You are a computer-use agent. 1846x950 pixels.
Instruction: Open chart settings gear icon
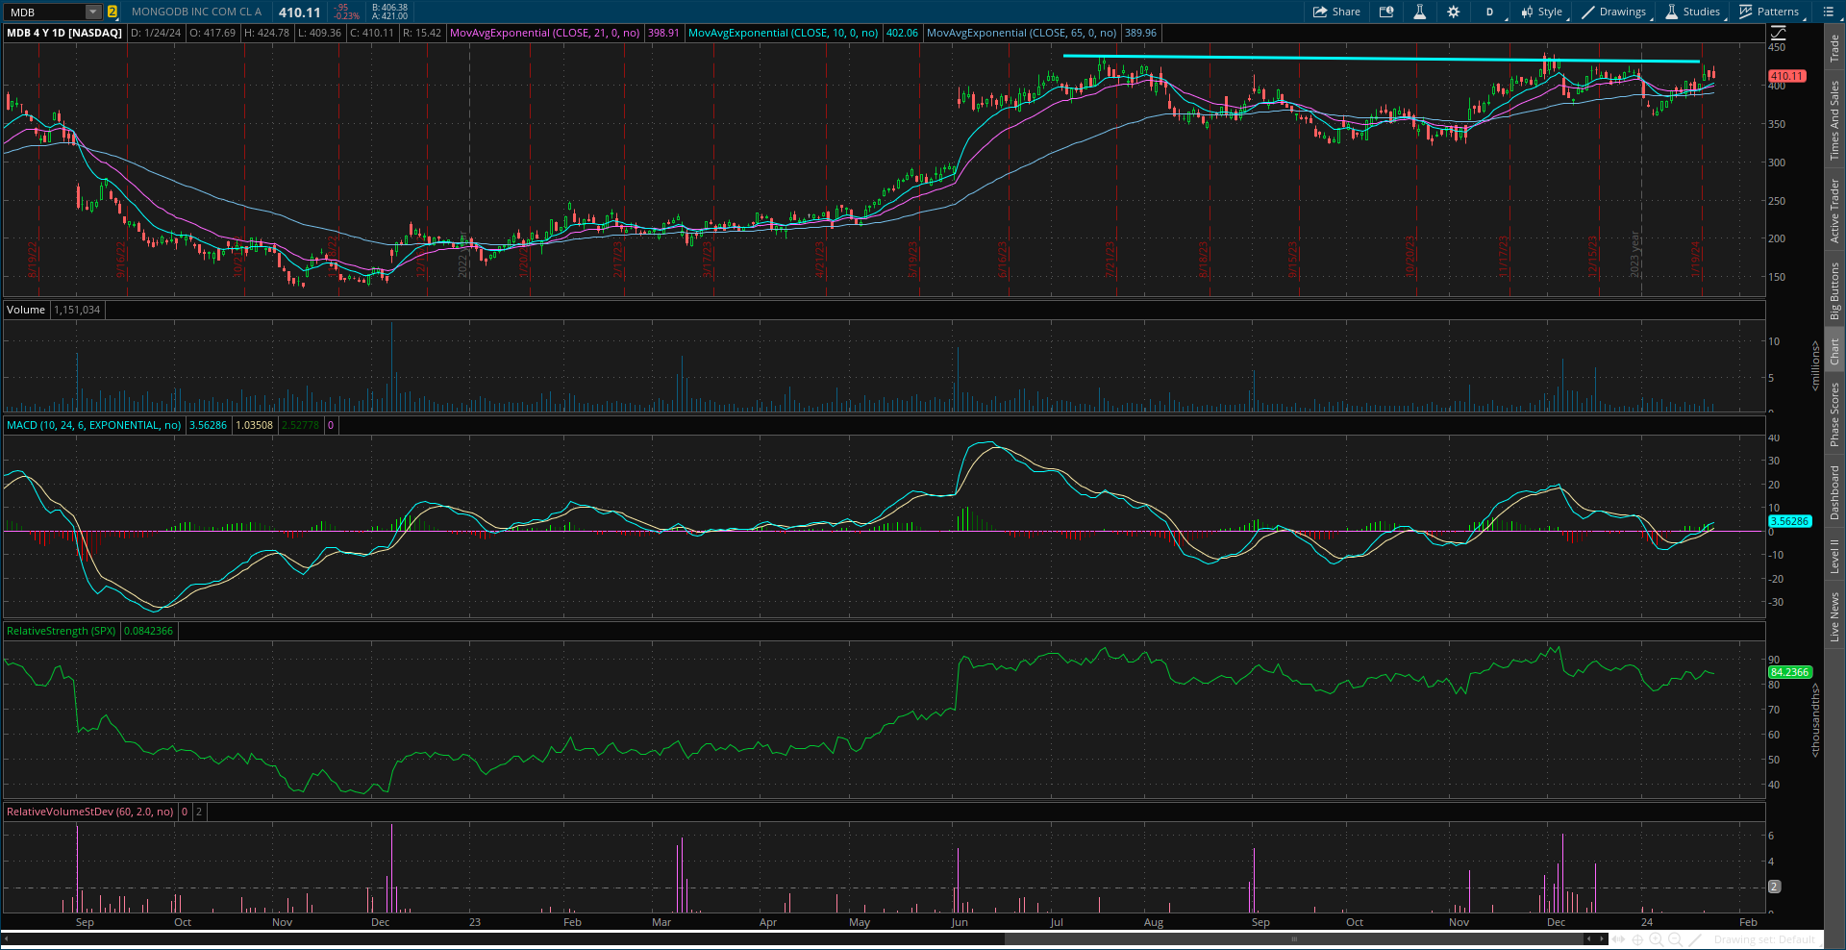coord(1453,12)
